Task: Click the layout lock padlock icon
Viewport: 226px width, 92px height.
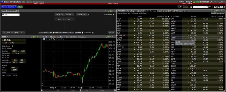Action: click(x=191, y=7)
